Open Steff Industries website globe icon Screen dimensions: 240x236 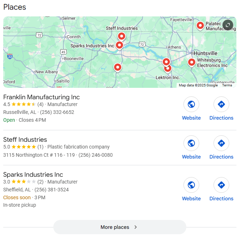pos(191,143)
